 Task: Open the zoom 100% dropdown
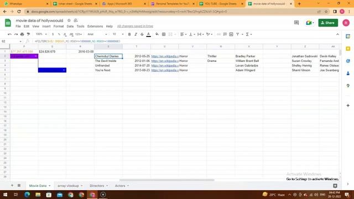click(x=41, y=34)
